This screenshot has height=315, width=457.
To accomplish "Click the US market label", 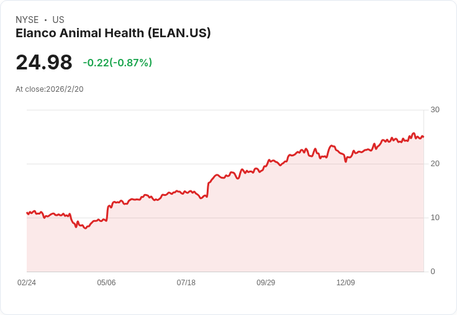I will click(58, 20).
